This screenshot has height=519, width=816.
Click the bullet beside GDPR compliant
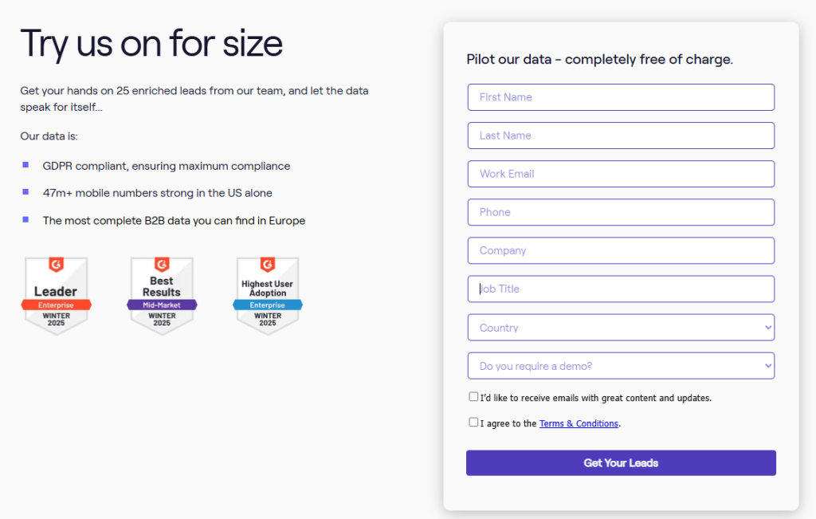click(25, 165)
